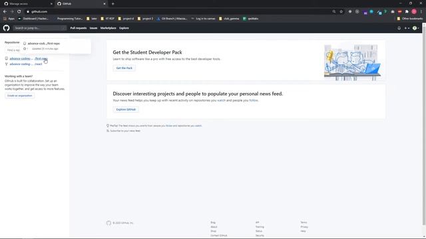Click the browser forward arrow

point(12,12)
